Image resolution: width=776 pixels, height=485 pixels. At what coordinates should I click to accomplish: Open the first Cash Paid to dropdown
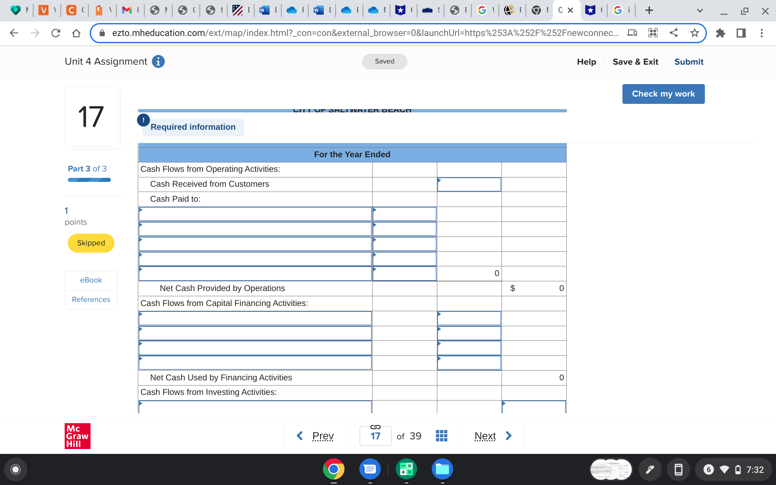coord(255,214)
